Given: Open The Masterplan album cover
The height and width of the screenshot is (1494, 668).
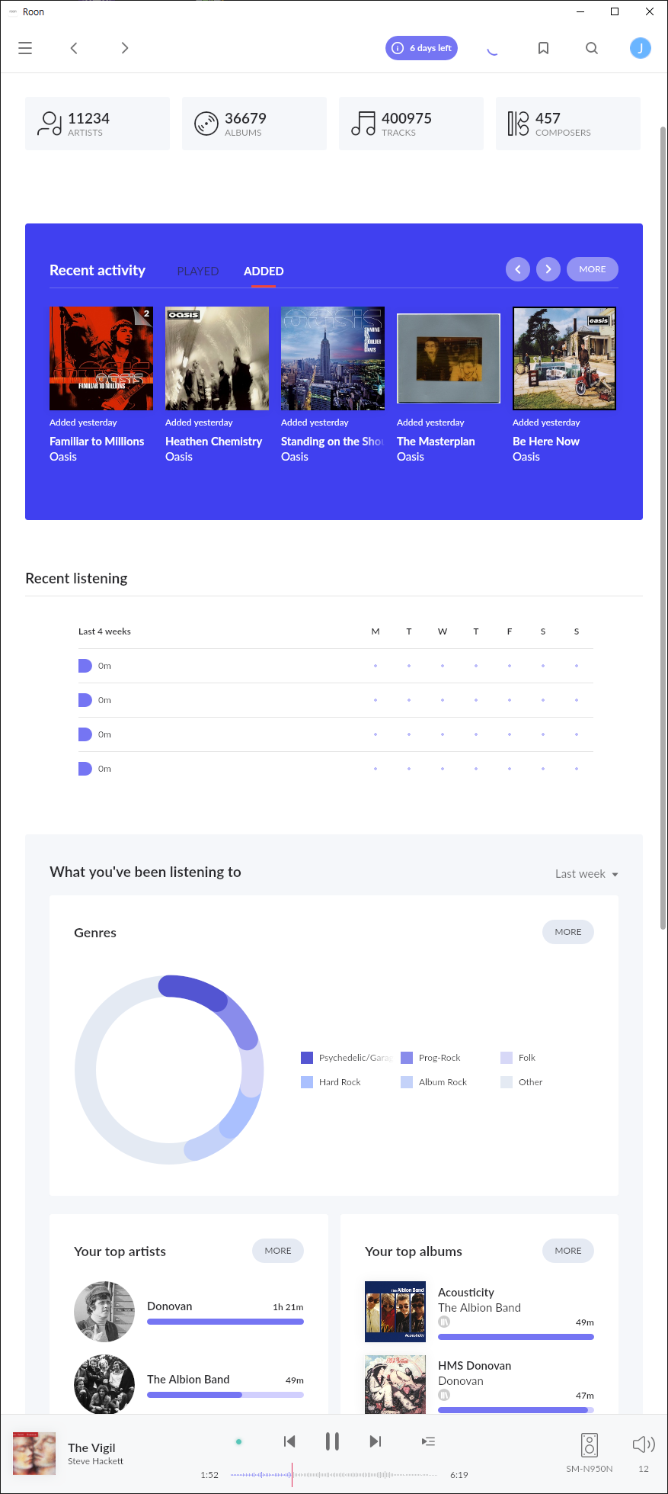Looking at the screenshot, I should (449, 358).
